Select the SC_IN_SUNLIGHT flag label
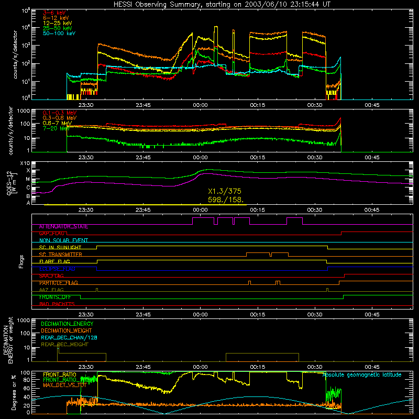 tap(60, 247)
